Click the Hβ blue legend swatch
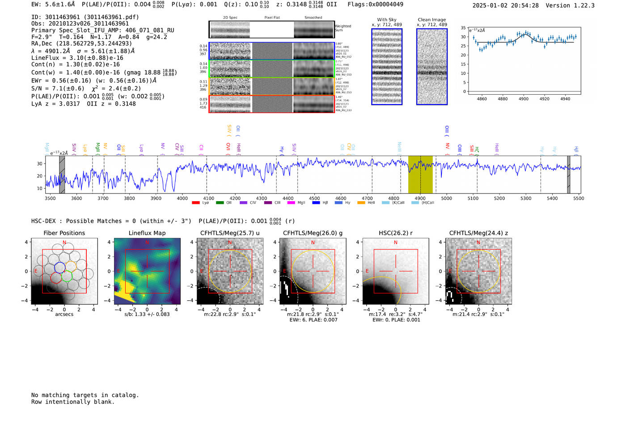 tap(316, 203)
